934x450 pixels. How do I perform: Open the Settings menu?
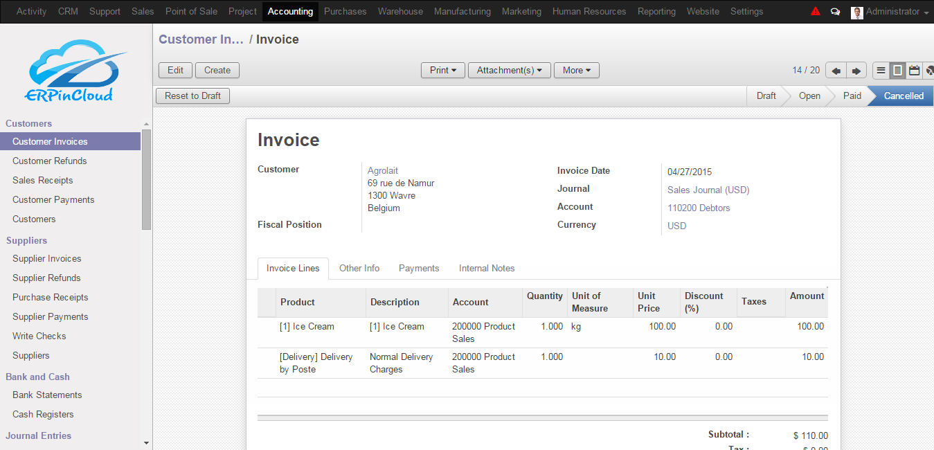click(746, 12)
